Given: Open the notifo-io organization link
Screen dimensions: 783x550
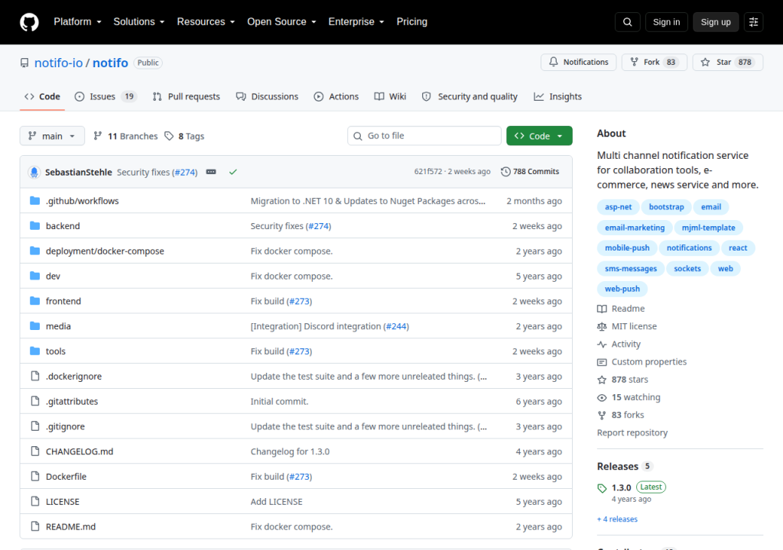Looking at the screenshot, I should coord(58,63).
